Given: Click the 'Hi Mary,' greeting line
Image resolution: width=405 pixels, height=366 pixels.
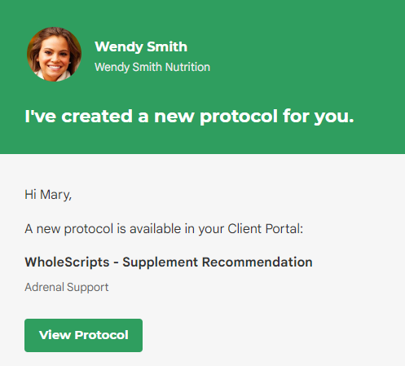Looking at the screenshot, I should coord(48,195).
